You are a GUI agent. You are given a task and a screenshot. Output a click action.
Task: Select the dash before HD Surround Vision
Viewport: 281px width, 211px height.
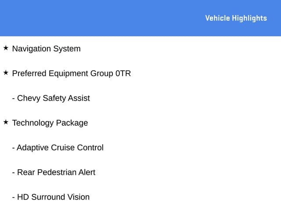(14, 197)
